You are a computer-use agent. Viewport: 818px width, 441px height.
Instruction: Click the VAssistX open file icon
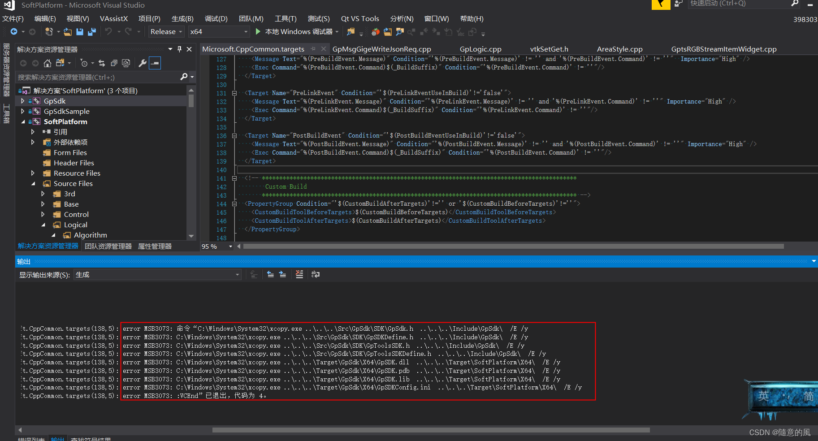[x=388, y=32]
